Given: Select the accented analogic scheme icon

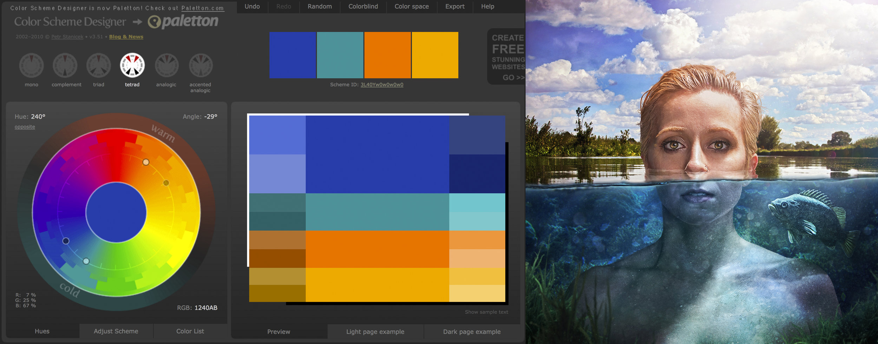Looking at the screenshot, I should [201, 65].
